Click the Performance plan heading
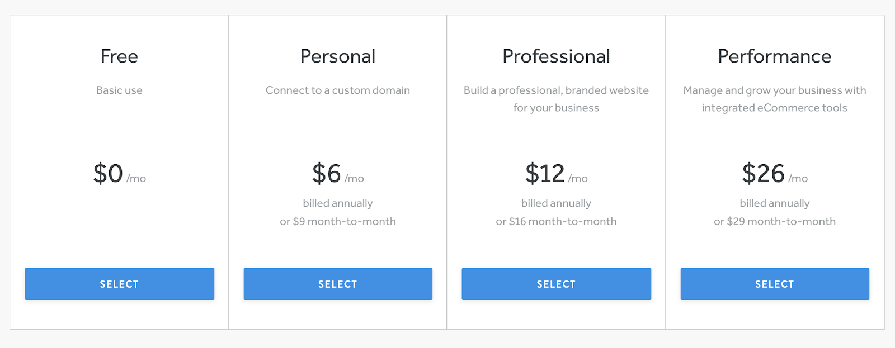 pos(775,56)
